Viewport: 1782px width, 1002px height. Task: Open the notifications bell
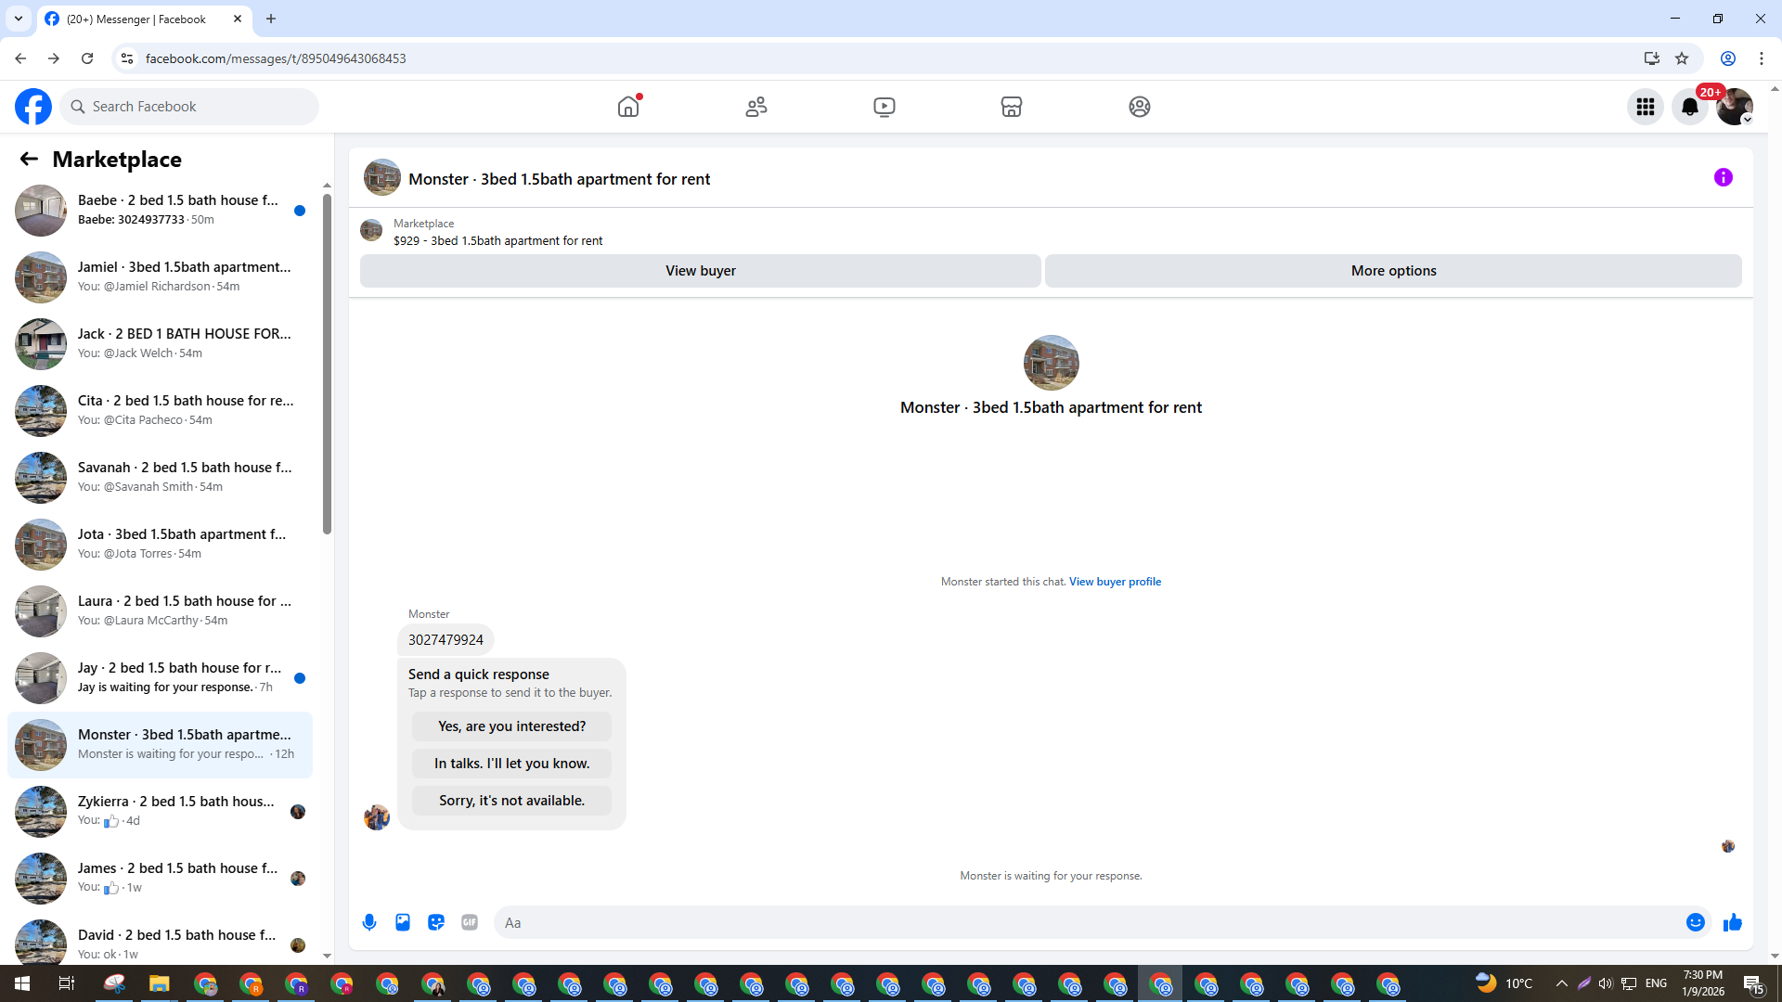coord(1689,107)
